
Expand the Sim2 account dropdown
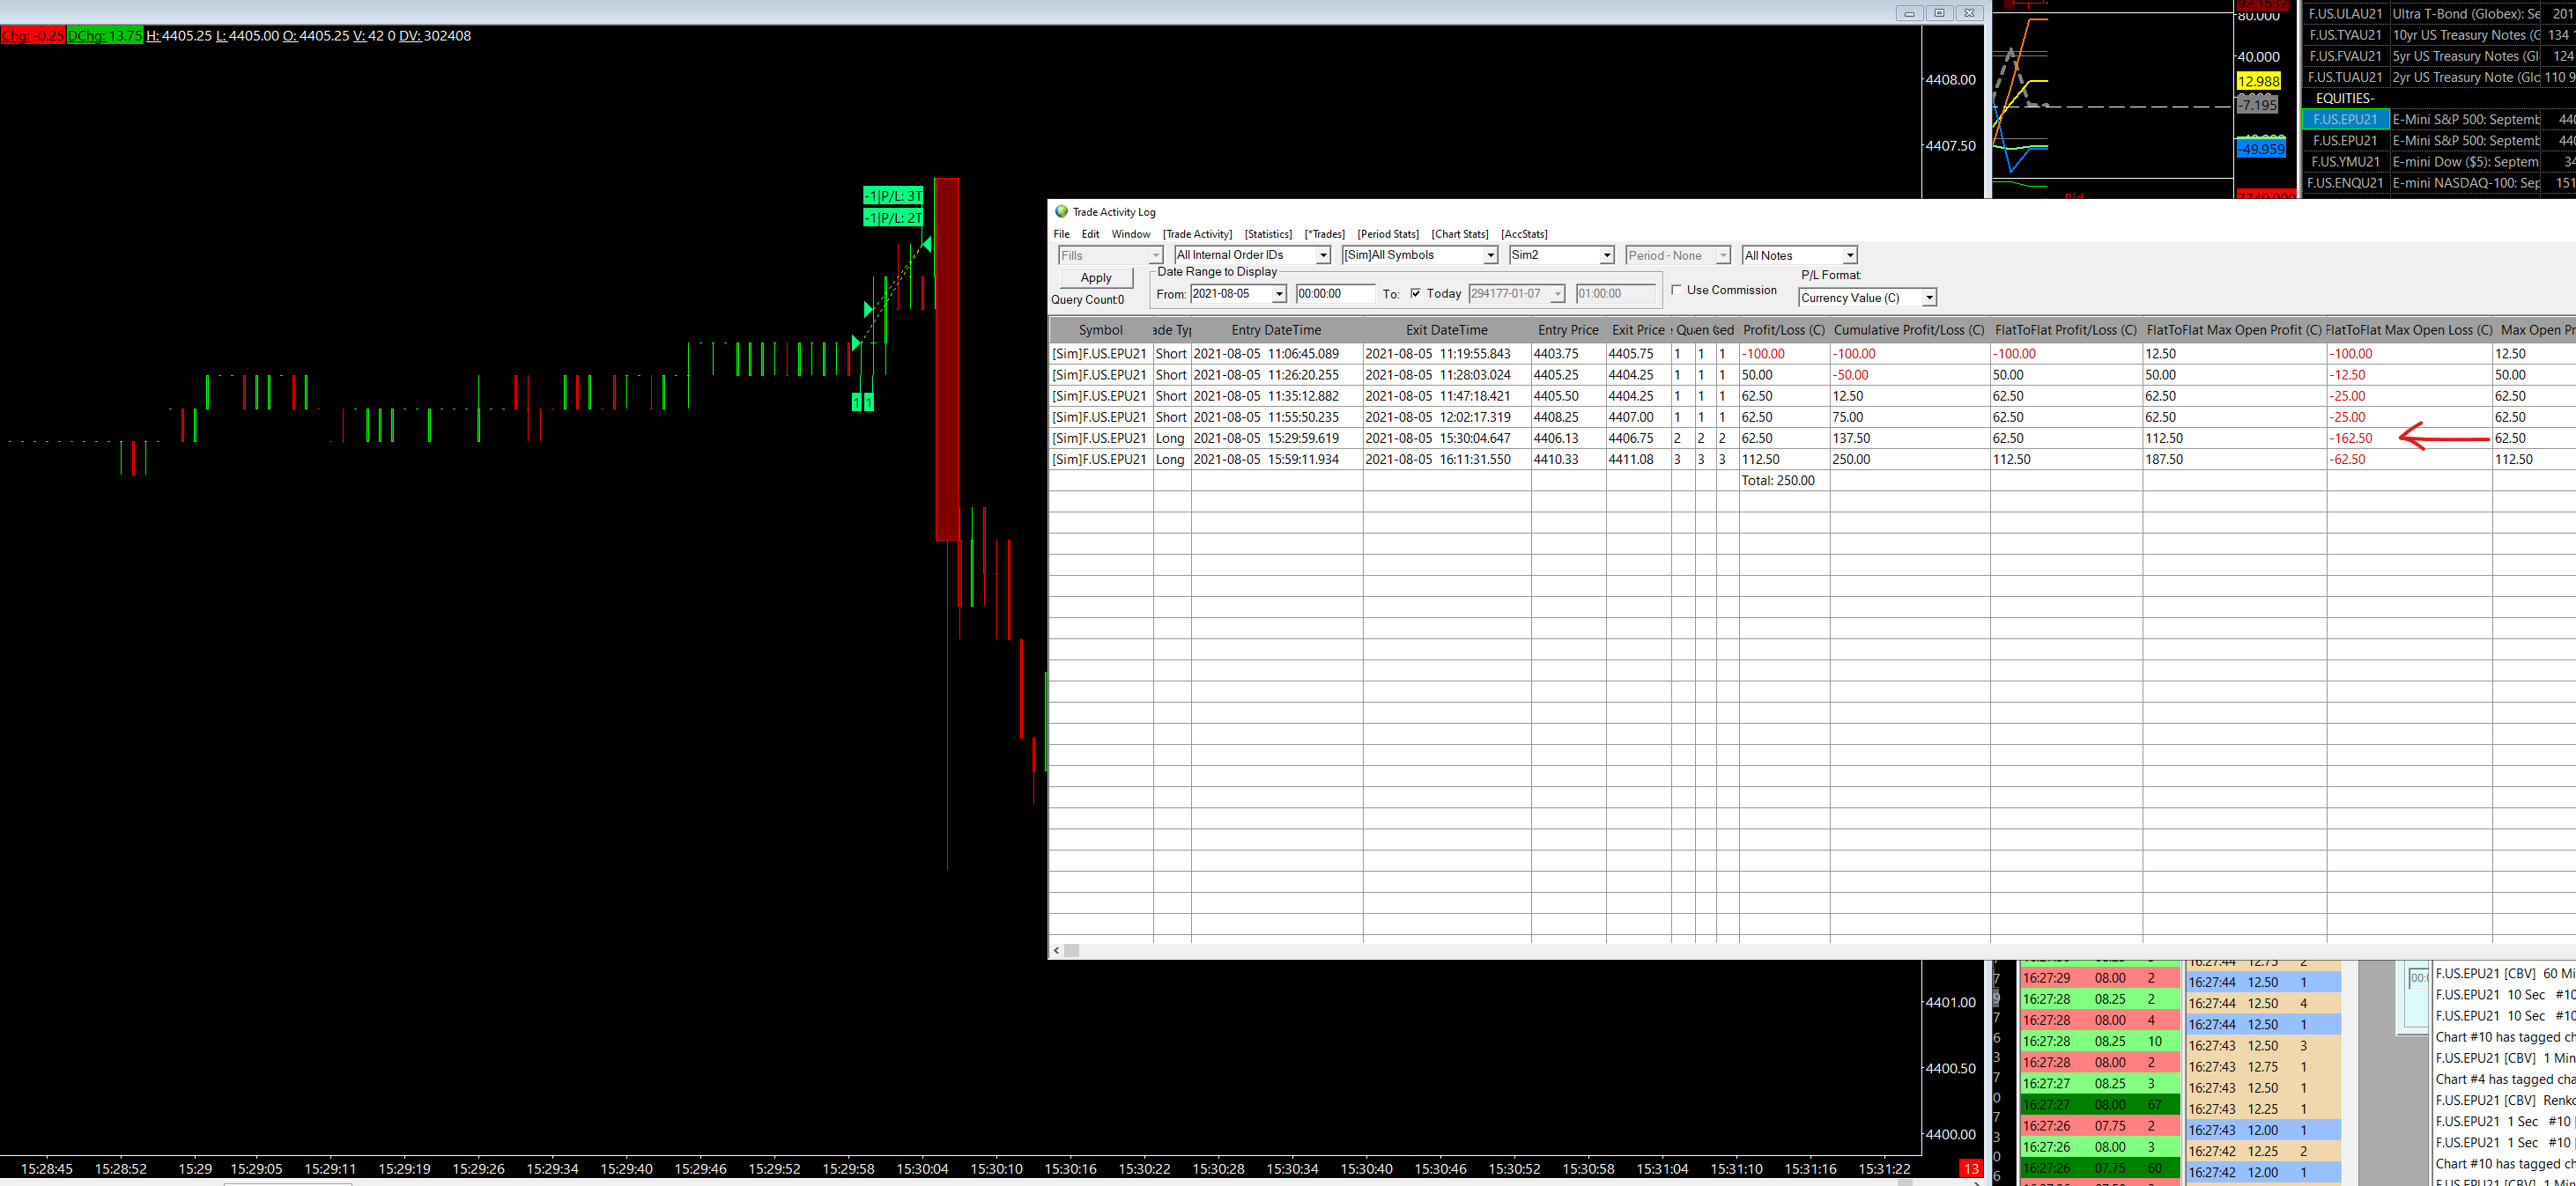coord(1606,256)
